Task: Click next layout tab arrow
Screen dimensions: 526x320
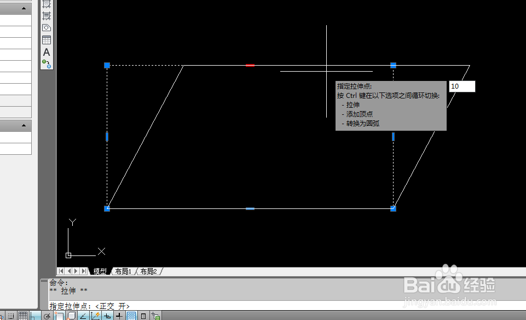Action: tap(76, 271)
